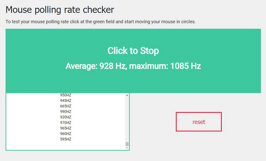Click the blank area below the 595HZ entry
This screenshot has height=161, width=266.
click(x=66, y=146)
